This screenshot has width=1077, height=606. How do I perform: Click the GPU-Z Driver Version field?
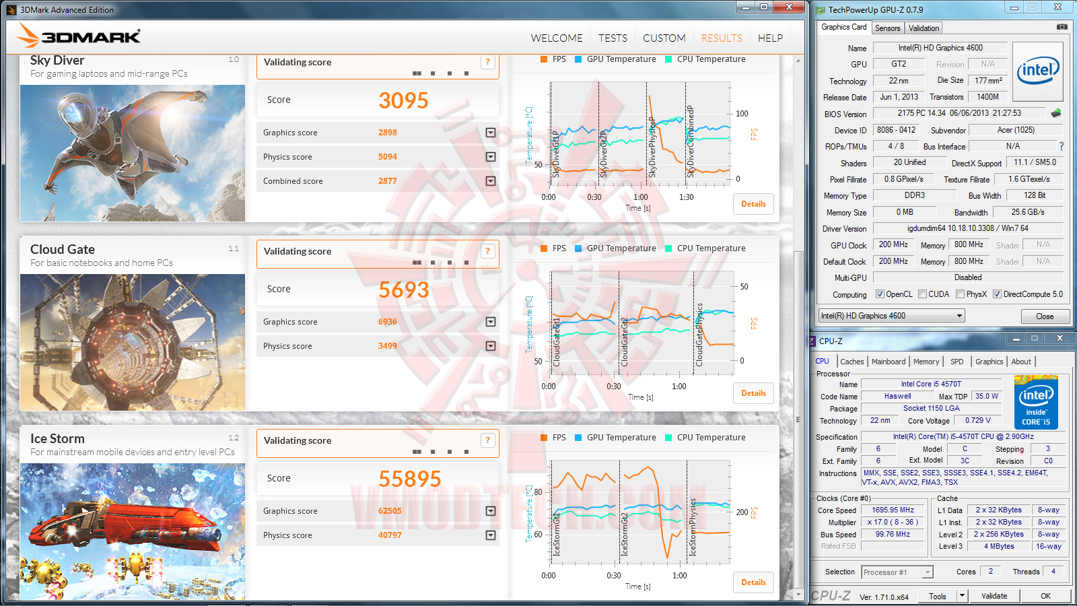[968, 228]
